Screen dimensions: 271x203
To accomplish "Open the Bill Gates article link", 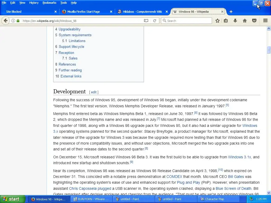I will [236, 177].
